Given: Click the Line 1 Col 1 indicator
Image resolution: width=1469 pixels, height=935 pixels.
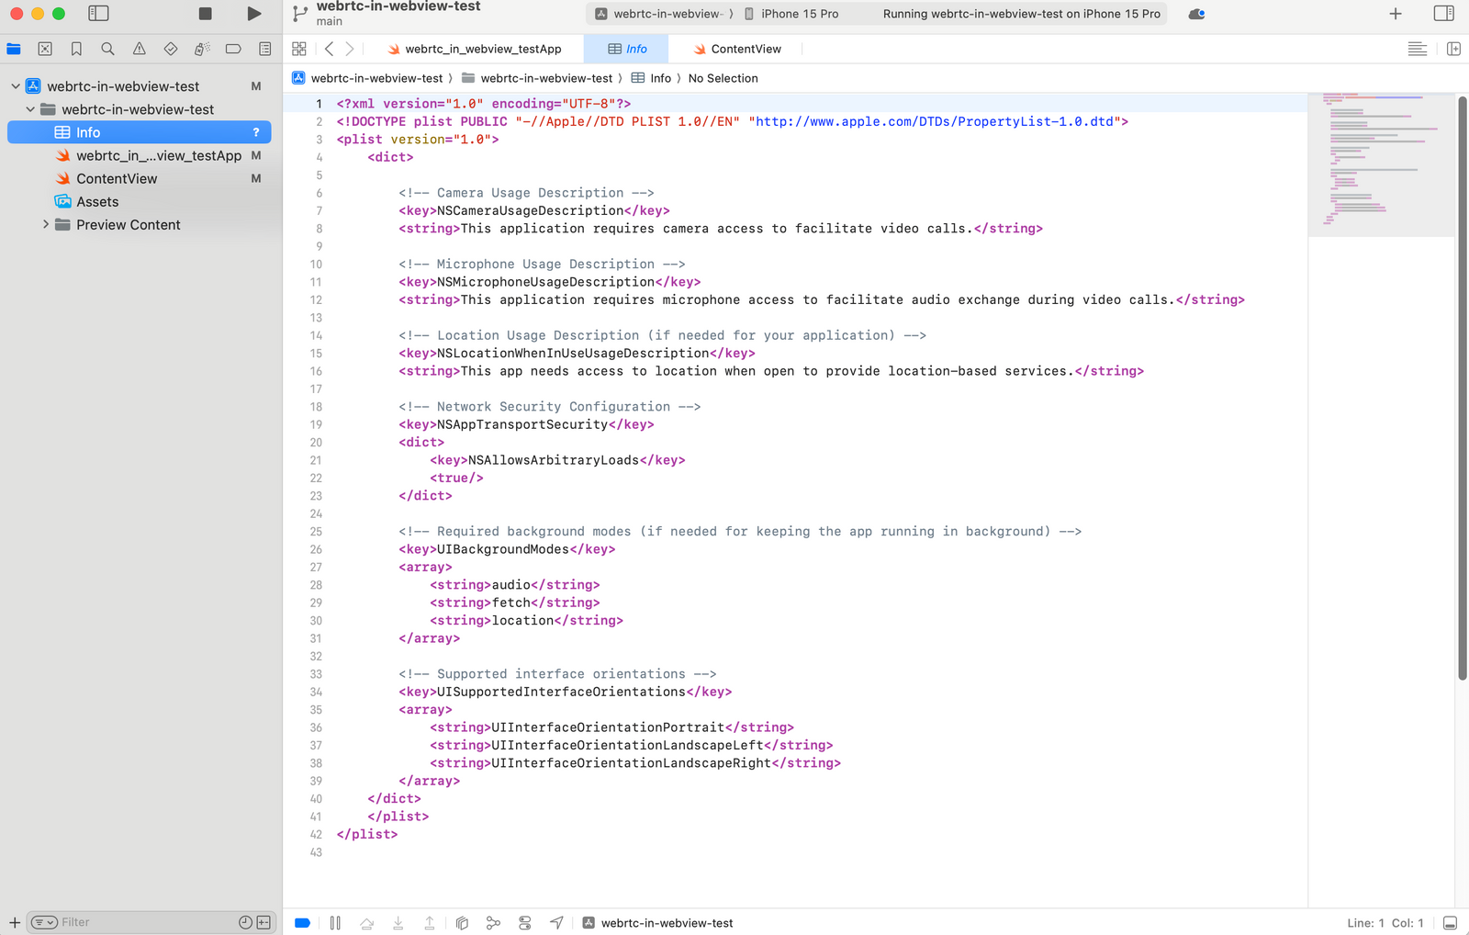Looking at the screenshot, I should 1385,923.
